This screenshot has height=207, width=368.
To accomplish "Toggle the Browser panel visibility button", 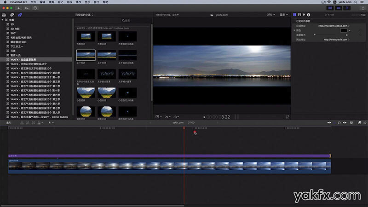I will tap(330, 8).
